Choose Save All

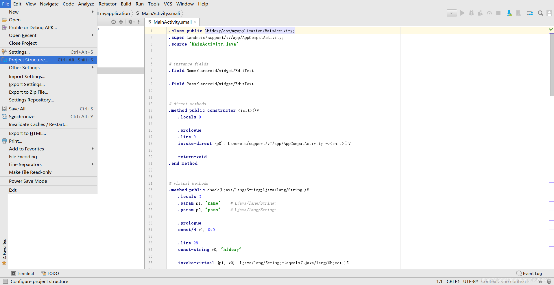(49, 109)
